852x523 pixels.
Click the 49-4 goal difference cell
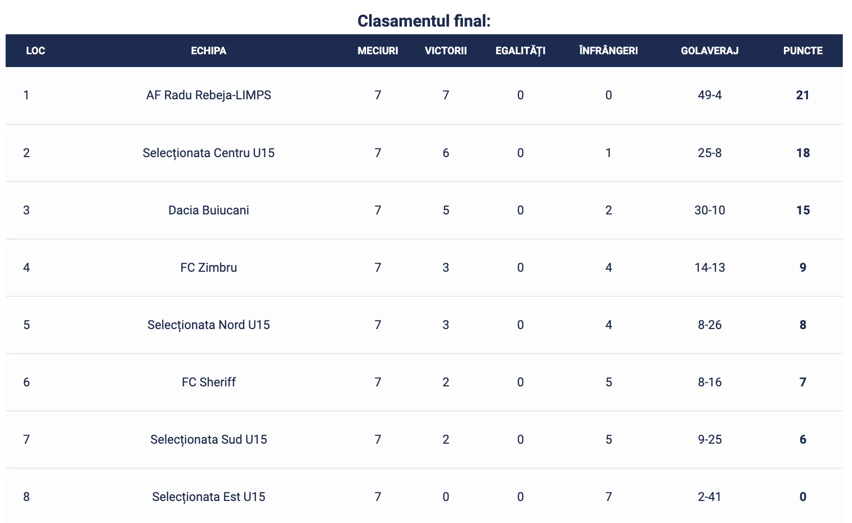tap(710, 95)
